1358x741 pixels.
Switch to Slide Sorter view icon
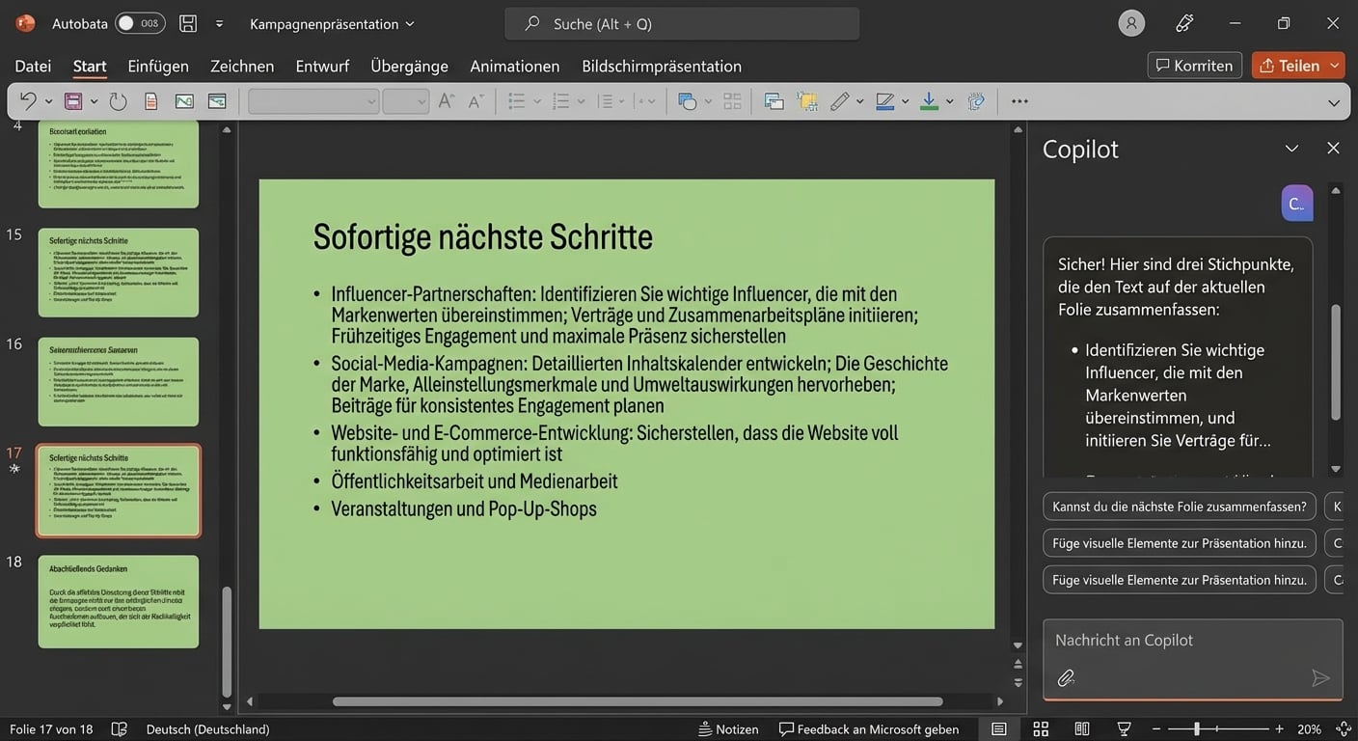click(1040, 728)
